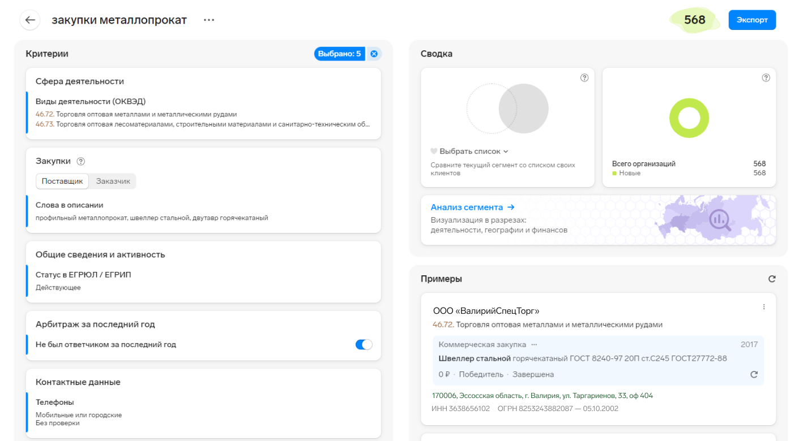Viewport: 803px width, 441px height.
Task: Select the Поставщик tab
Action: (x=62, y=181)
